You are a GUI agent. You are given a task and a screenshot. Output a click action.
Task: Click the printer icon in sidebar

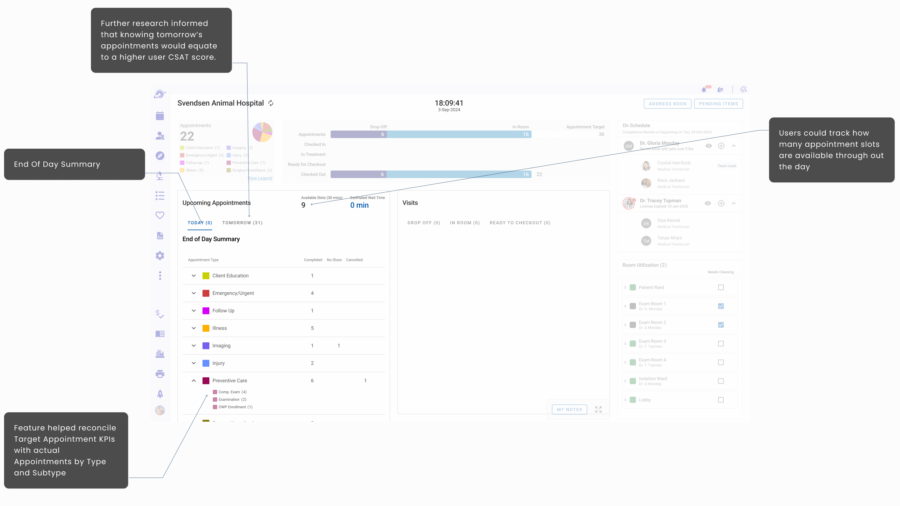coord(160,374)
